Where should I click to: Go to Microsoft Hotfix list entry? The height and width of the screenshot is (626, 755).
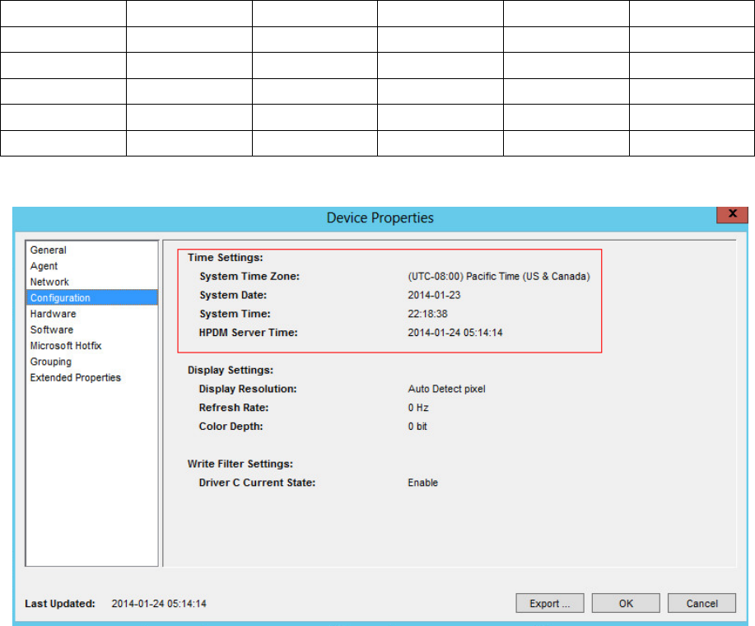coord(66,346)
